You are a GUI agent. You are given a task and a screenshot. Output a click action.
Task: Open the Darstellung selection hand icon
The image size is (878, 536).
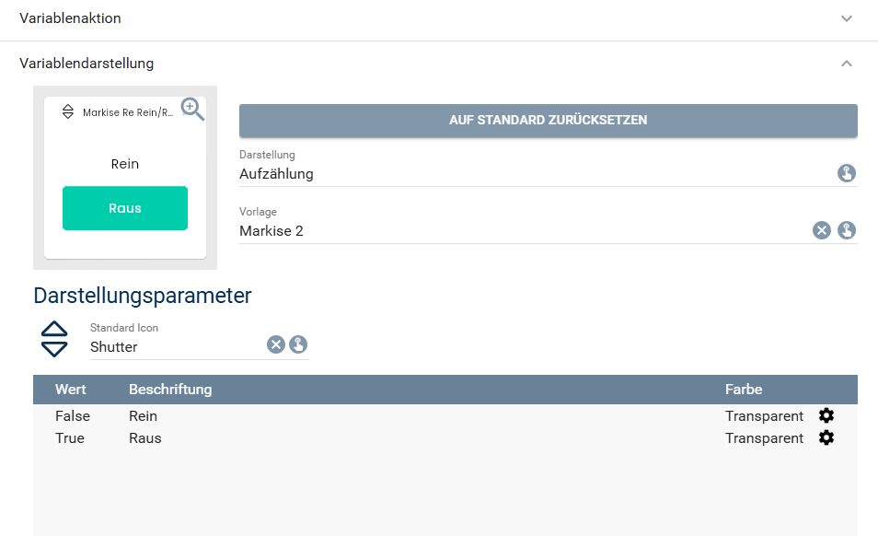click(x=847, y=173)
